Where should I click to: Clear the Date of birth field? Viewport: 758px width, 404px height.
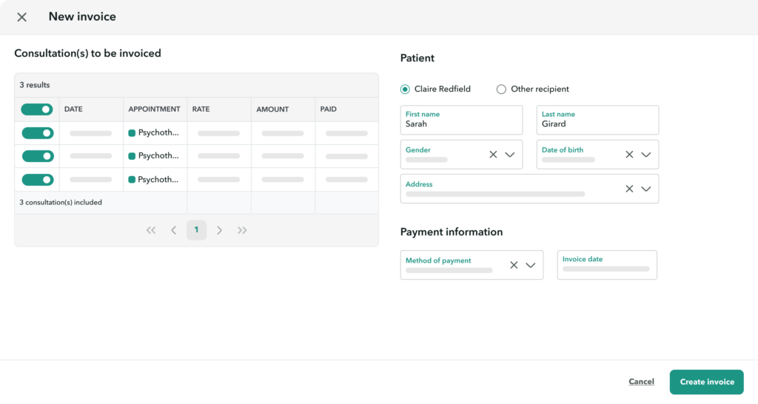[x=629, y=155]
